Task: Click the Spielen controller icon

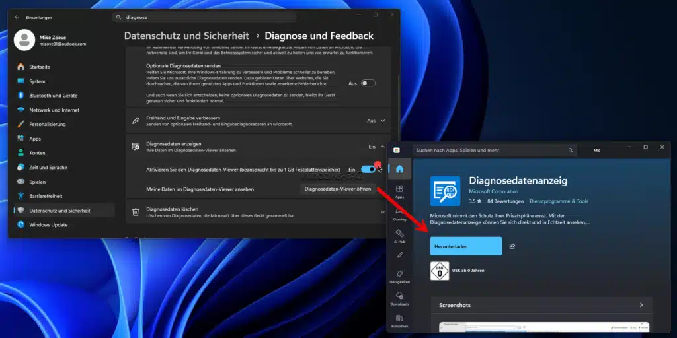Action: coord(20,182)
